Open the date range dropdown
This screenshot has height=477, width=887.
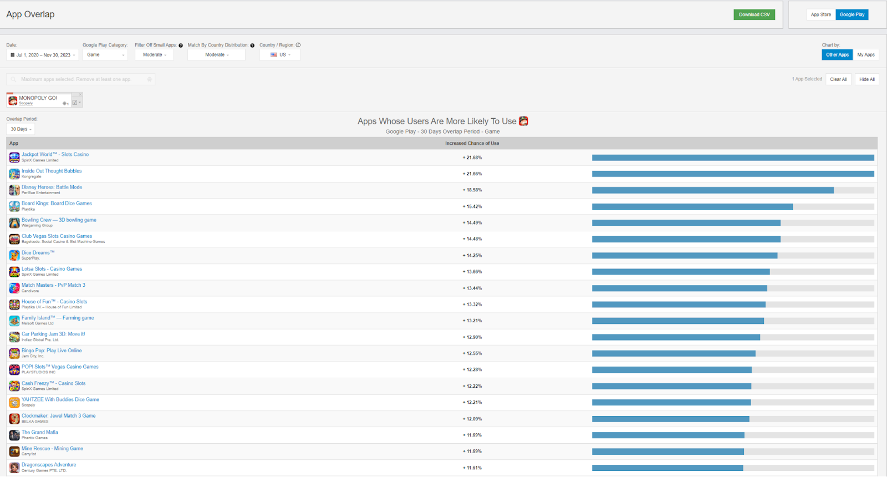click(43, 55)
